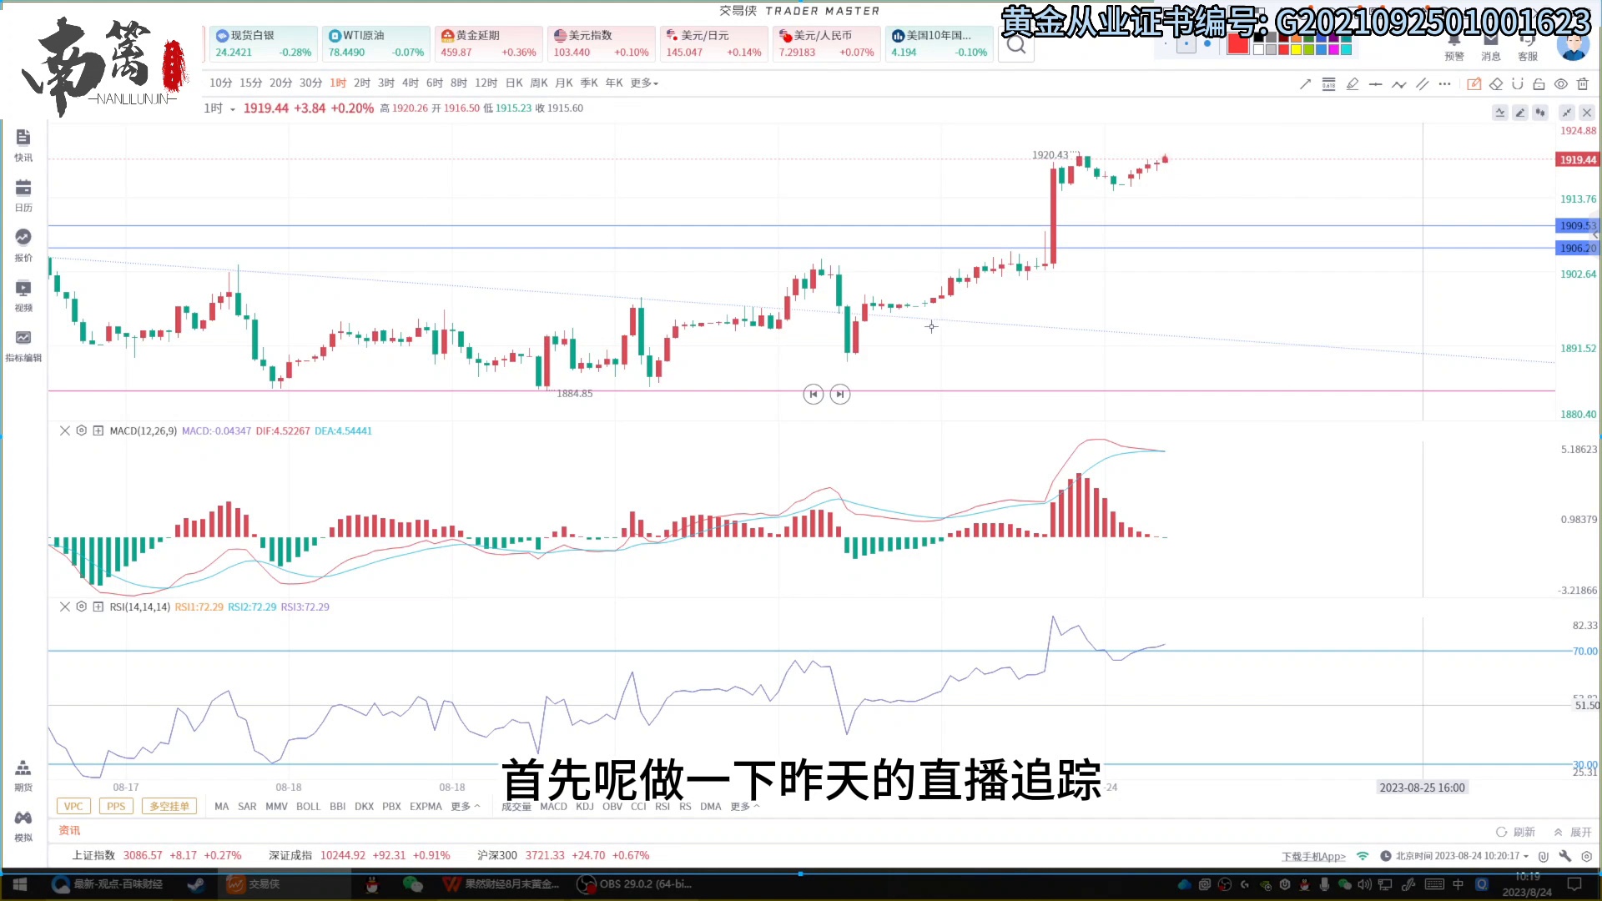Select the Fibonacci 0.618 retracement tool

coord(1328,83)
